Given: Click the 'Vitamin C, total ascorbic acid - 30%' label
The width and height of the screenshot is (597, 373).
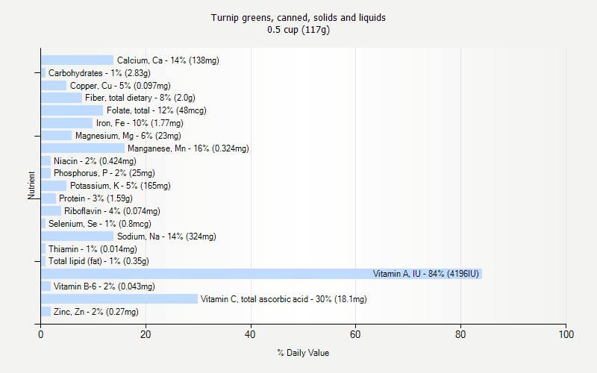Looking at the screenshot, I should (266, 299).
